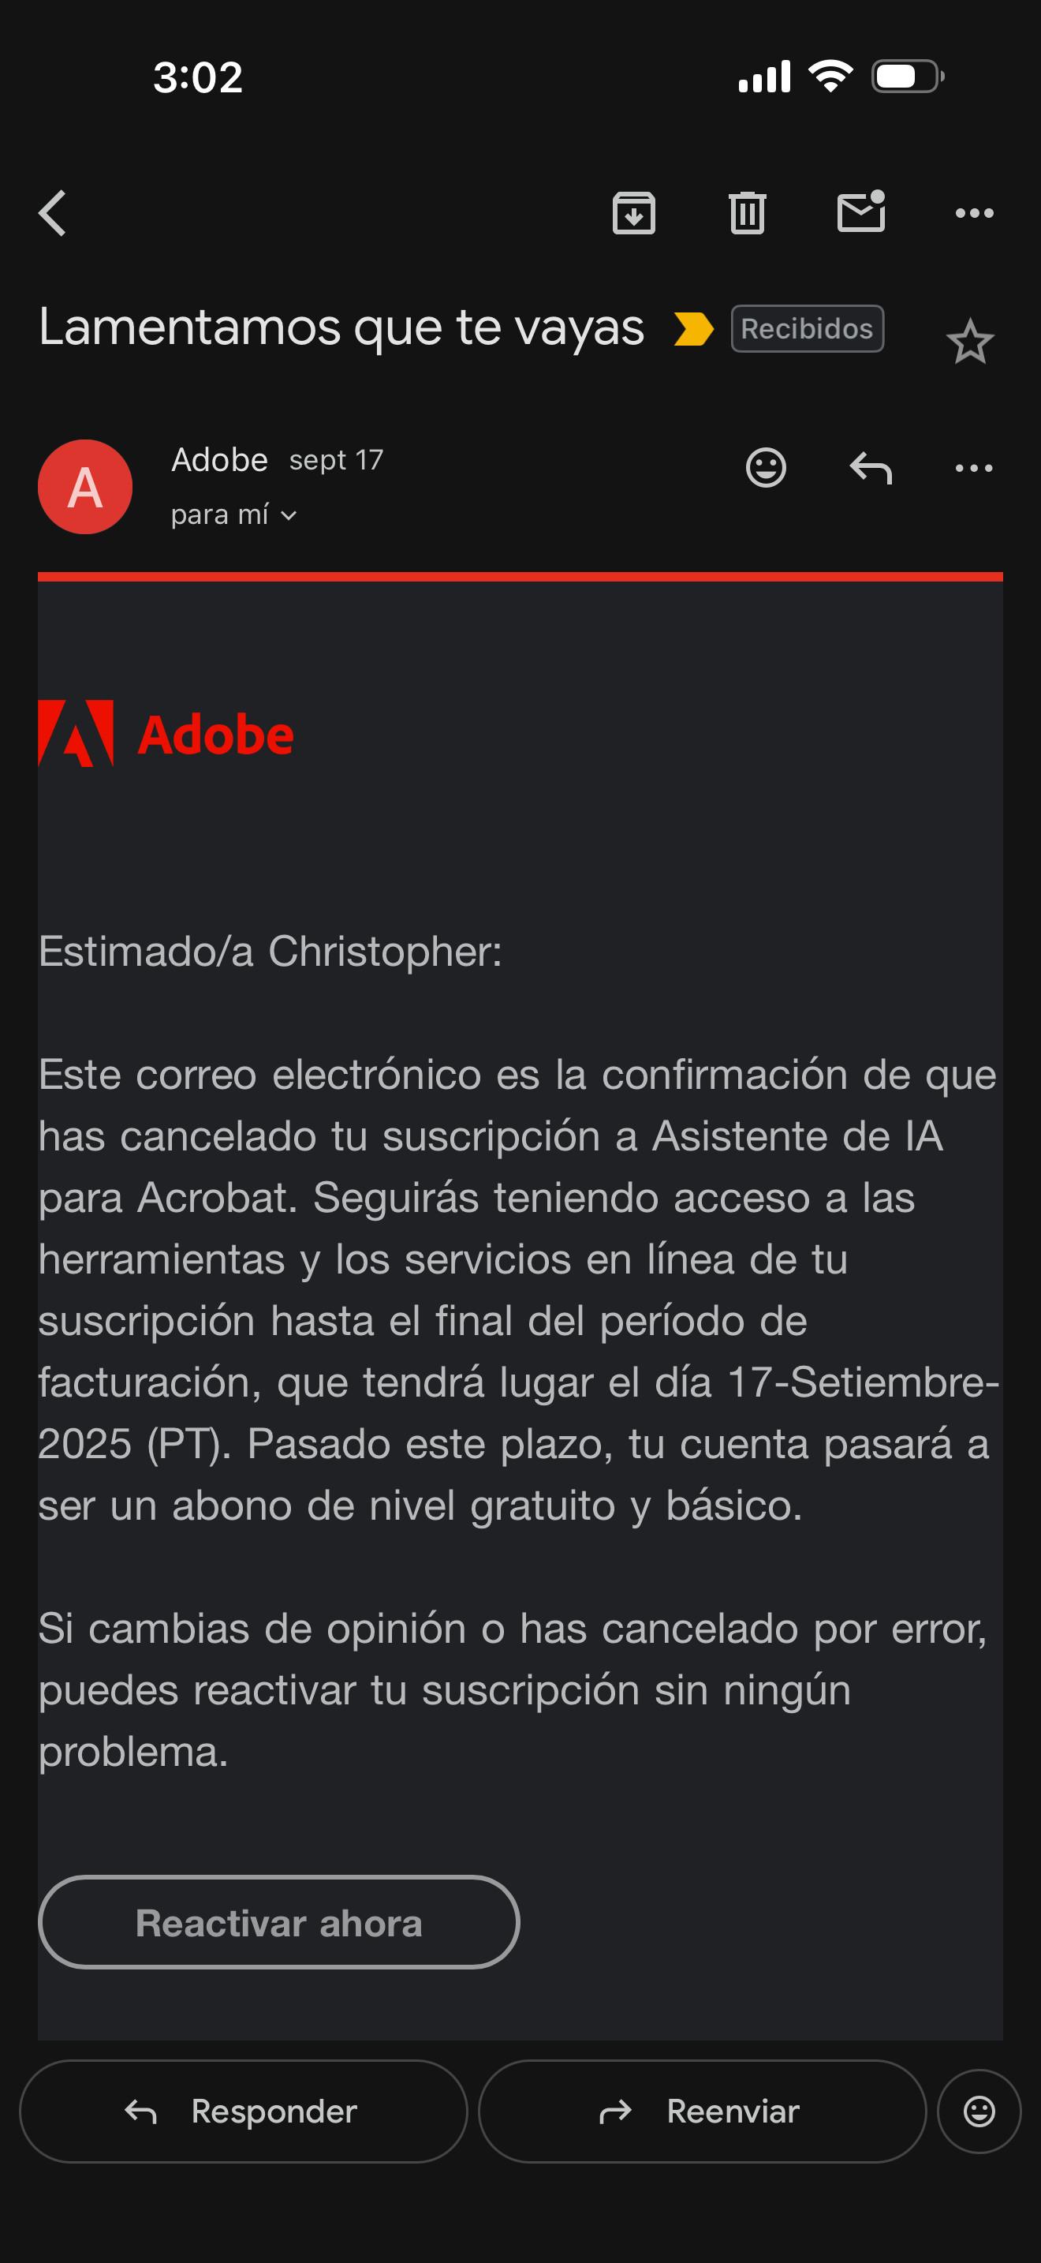Open emoji reactions at bottom bar
Viewport: 1041px width, 2263px height.
point(979,2111)
